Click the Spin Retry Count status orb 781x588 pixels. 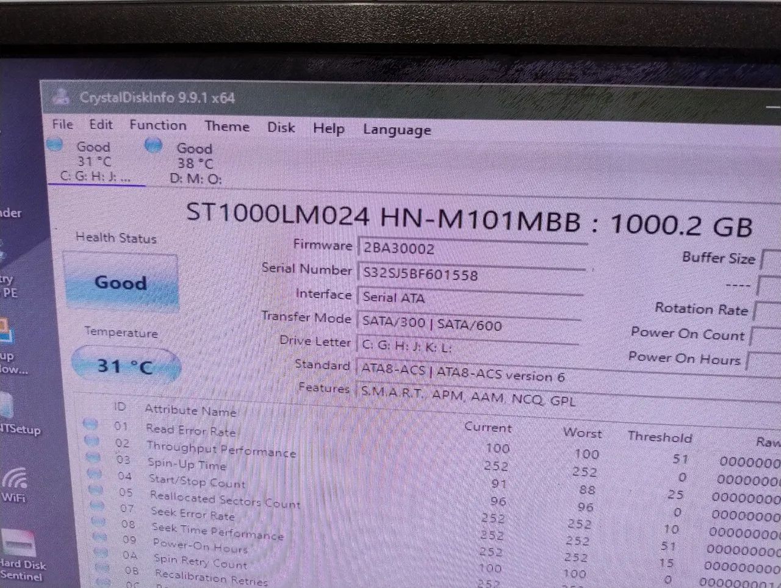[x=102, y=553]
